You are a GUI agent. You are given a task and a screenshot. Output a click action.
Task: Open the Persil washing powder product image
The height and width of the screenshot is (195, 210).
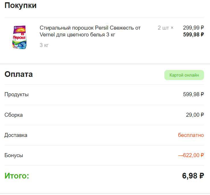click(19, 37)
